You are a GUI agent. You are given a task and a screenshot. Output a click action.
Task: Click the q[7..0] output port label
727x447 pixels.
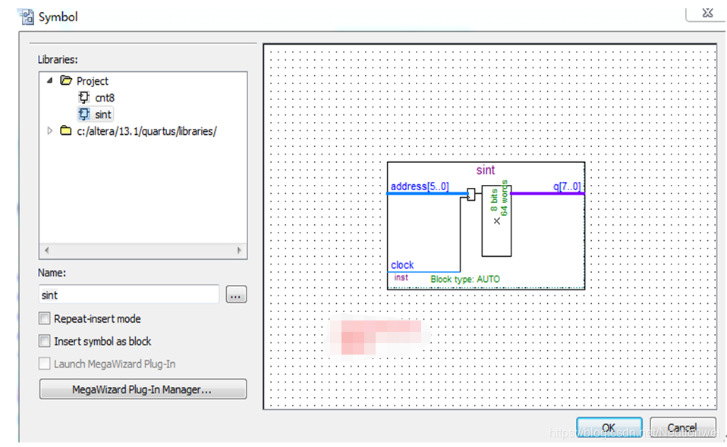click(x=567, y=186)
